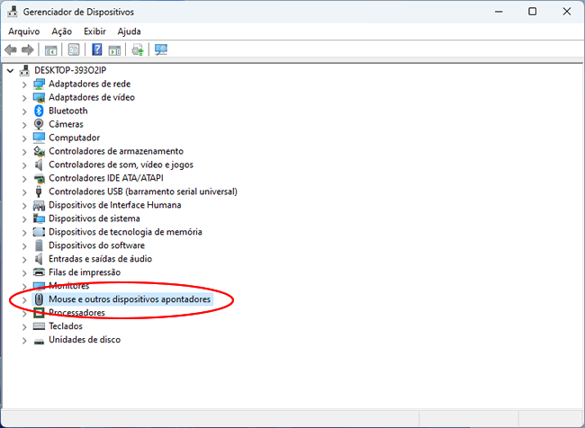
Task: Click the mouse icon for pointing devices
Action: 39,299
